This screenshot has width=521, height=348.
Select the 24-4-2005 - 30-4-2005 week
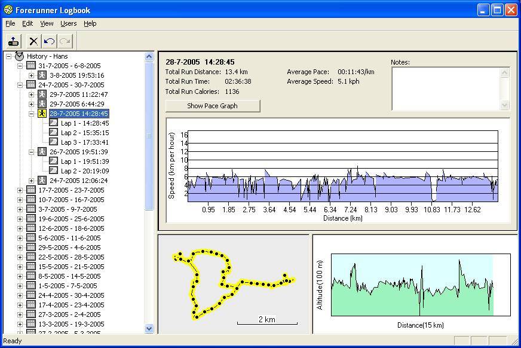(x=71, y=295)
